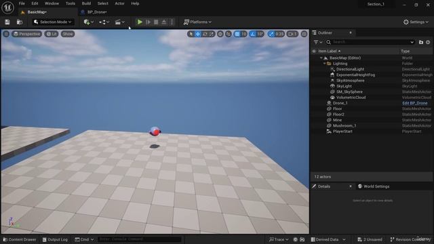Toggle rotation angle snapping
The height and width of the screenshot is (244, 434).
(253, 34)
